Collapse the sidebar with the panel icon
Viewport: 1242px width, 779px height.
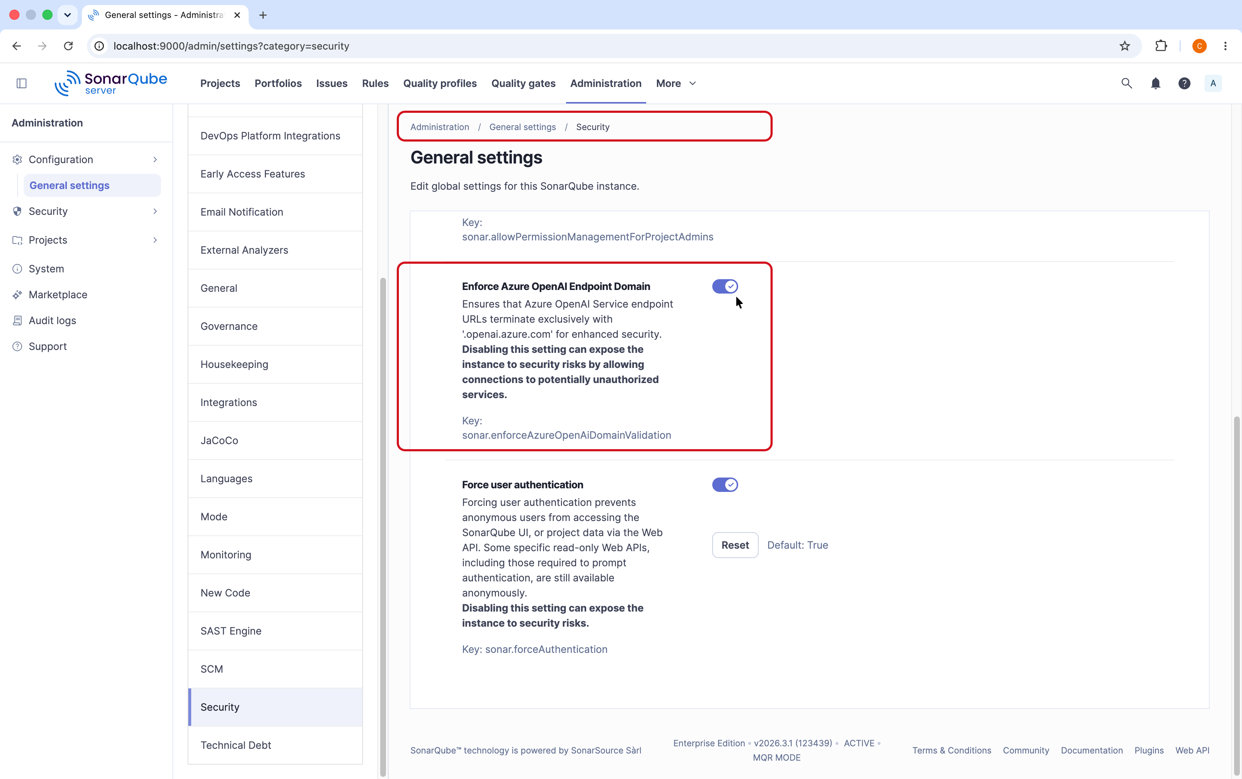(22, 83)
